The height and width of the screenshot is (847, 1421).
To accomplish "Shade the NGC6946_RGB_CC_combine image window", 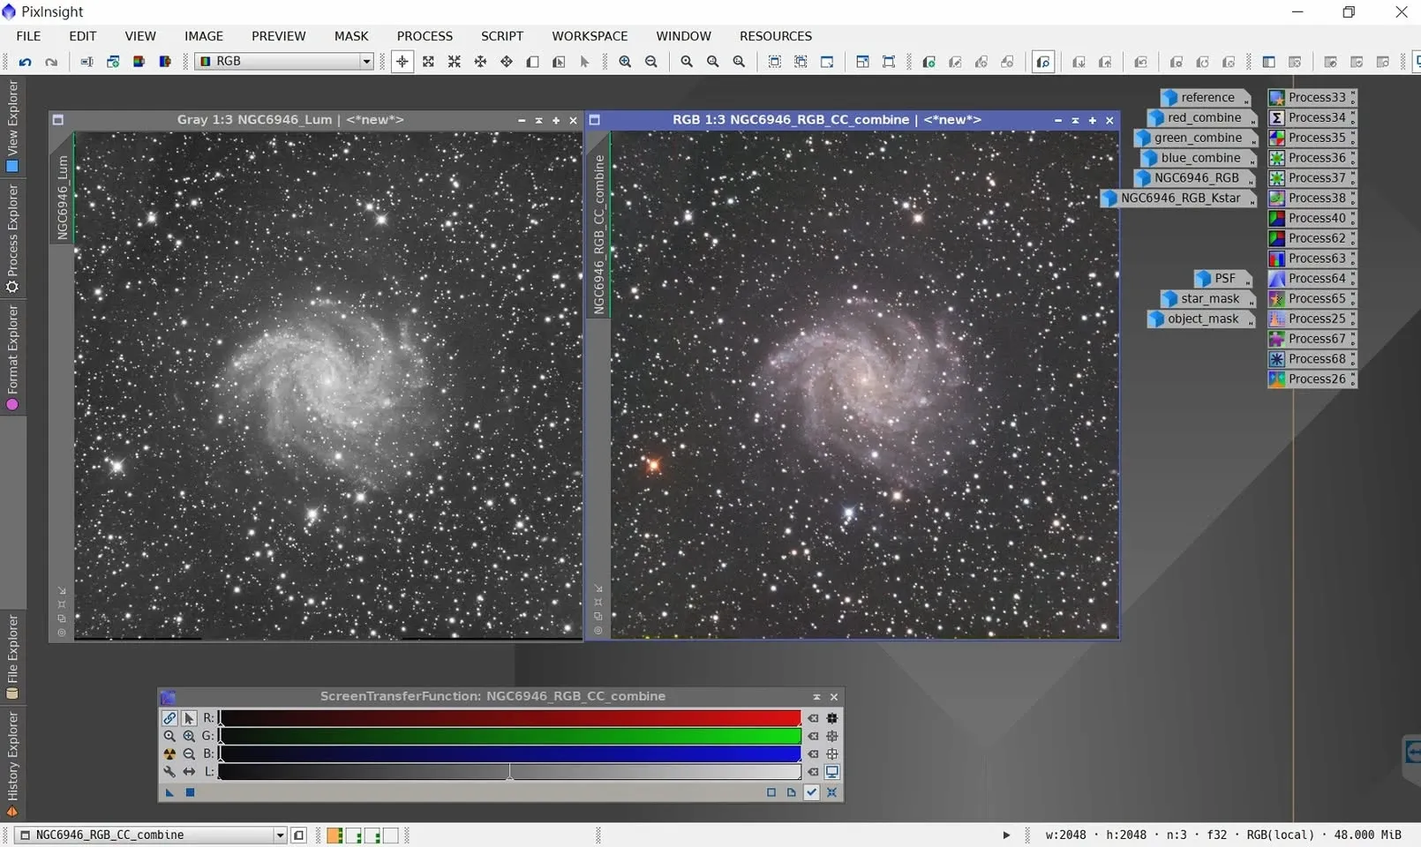I will pyautogui.click(x=1075, y=120).
